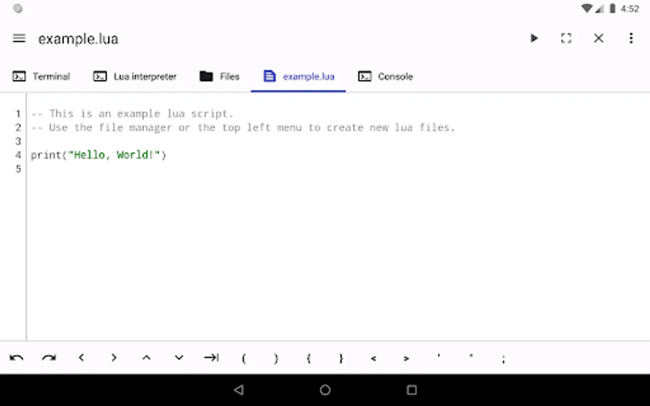Select the example.lua tab
This screenshot has height=406, width=650.
coord(299,76)
